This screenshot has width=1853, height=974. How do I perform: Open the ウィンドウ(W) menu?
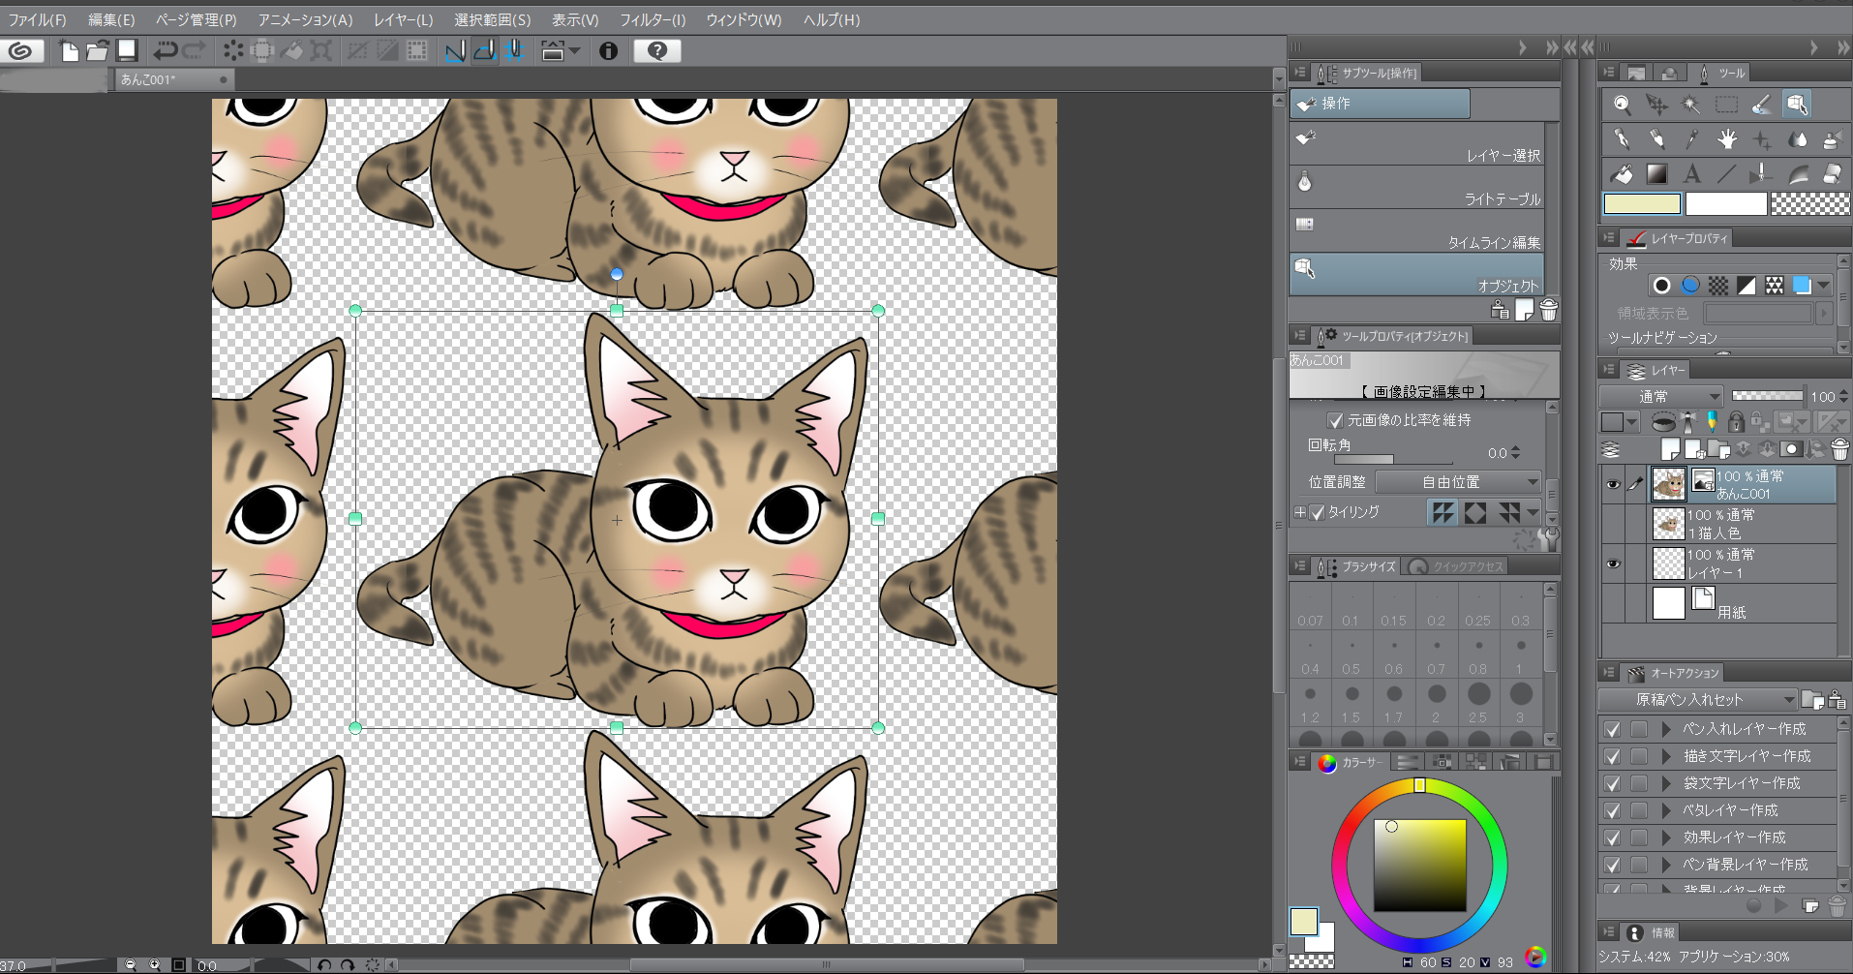pyautogui.click(x=744, y=19)
